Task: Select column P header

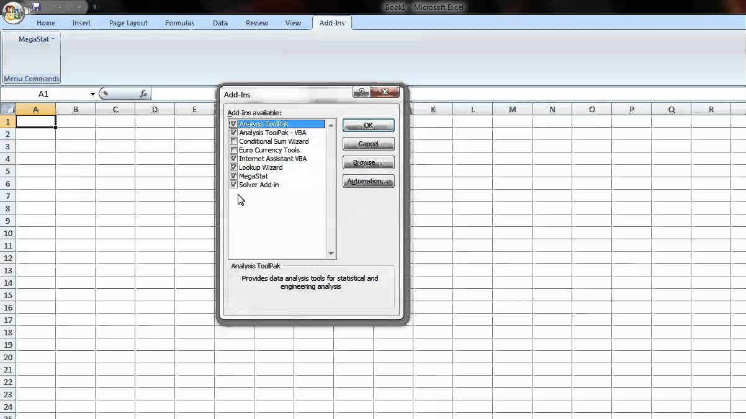Action: pos(632,110)
